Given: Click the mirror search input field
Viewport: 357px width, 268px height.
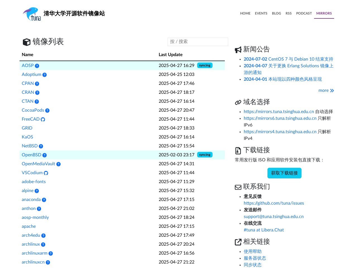Looking at the screenshot, I should tap(198, 42).
